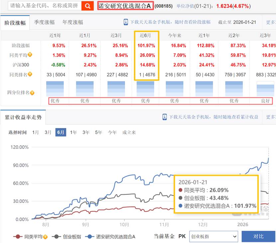The width and height of the screenshot is (276, 243).
Task: Select the 5年 time range
Action: click(x=98, y=132)
